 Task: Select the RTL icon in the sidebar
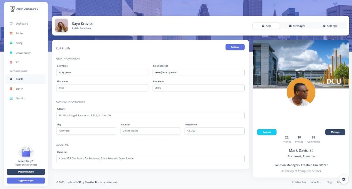11,62
